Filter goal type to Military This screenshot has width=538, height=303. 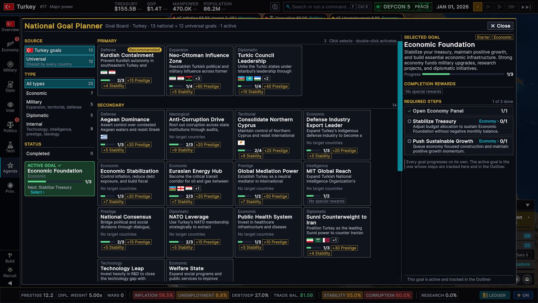(60, 104)
